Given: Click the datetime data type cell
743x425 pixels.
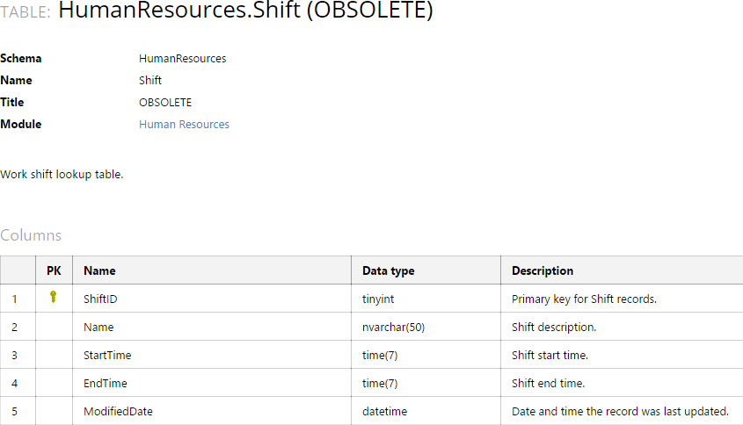Looking at the screenshot, I should pyautogui.click(x=384, y=411).
